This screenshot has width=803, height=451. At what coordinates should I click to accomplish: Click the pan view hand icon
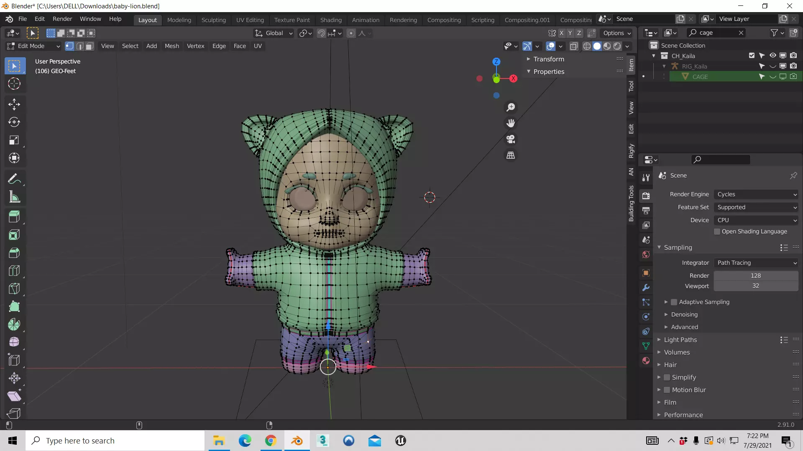pos(511,123)
